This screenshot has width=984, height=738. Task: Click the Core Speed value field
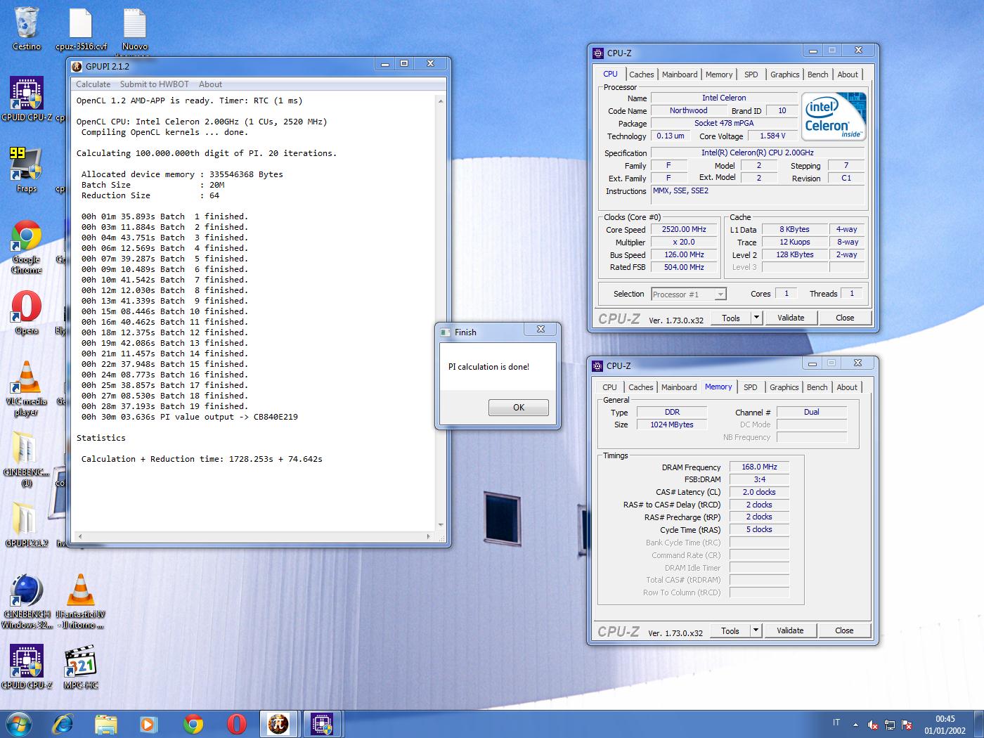pyautogui.click(x=684, y=229)
